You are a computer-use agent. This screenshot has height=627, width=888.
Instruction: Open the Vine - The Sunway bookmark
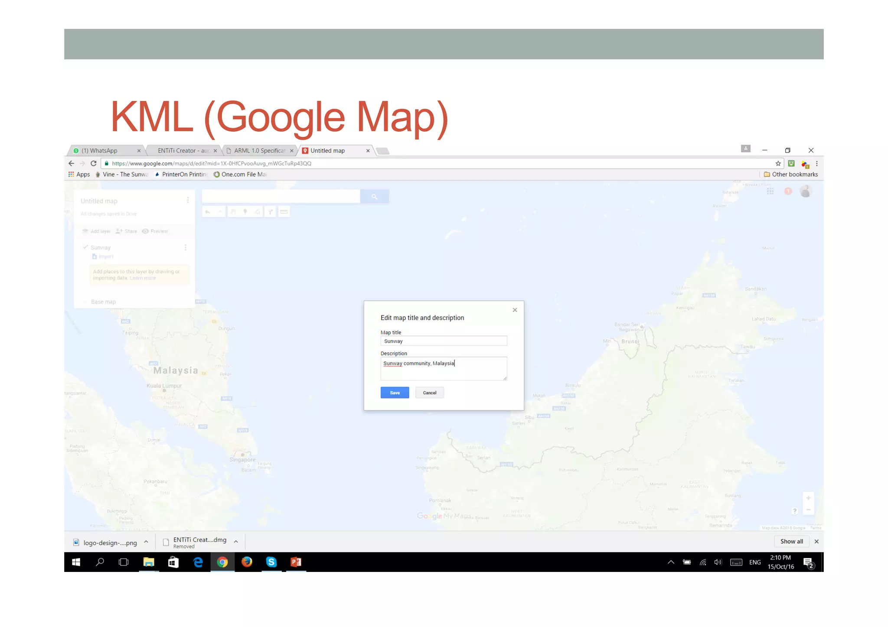pyautogui.click(x=122, y=174)
